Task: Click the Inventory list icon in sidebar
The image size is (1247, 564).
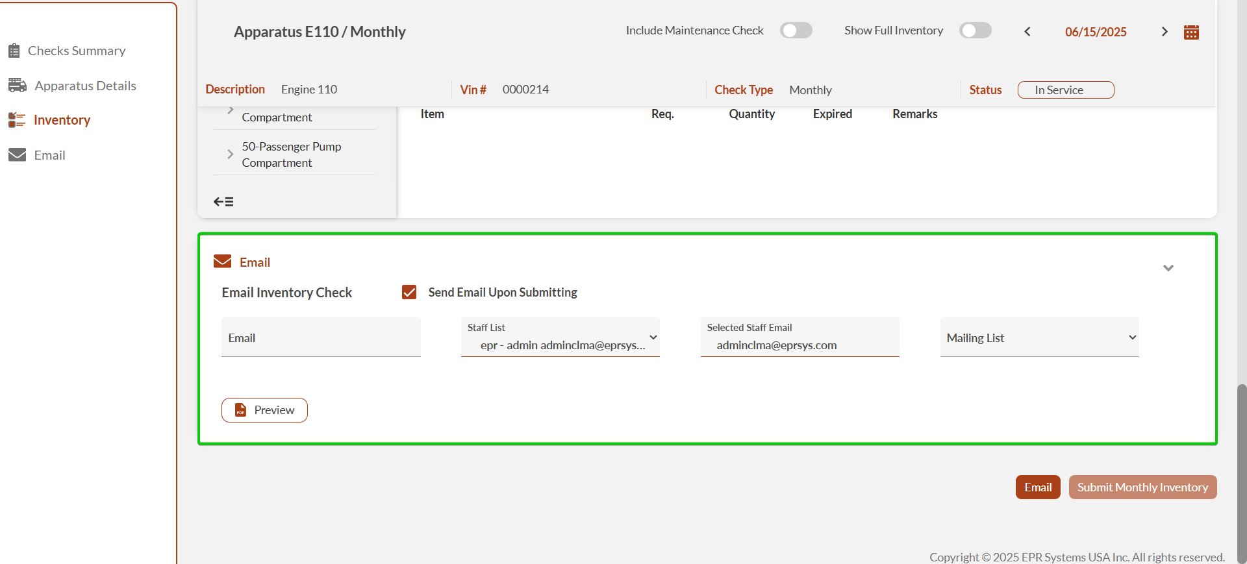Action: coord(17,120)
